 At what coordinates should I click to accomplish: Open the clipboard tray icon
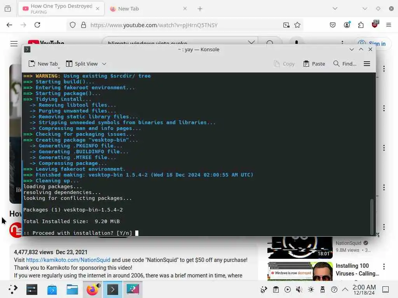pyautogui.click(x=276, y=289)
